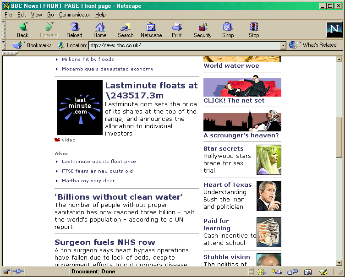Open the File menu
Image resolution: width=345 pixels, height=277 pixels.
click(x=8, y=15)
